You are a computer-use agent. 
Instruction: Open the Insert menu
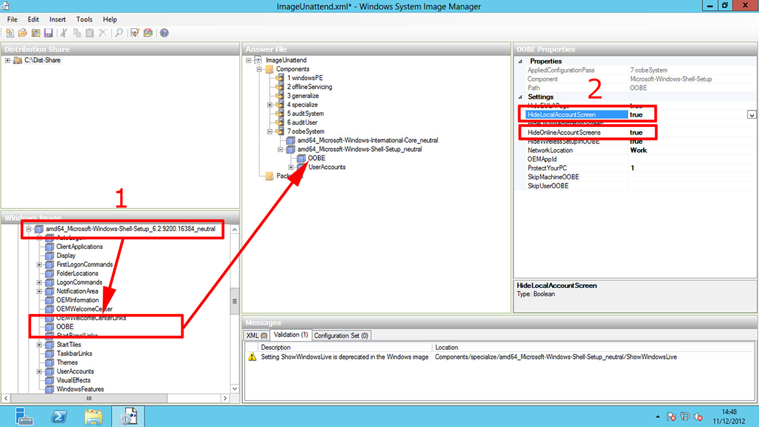[x=57, y=19]
